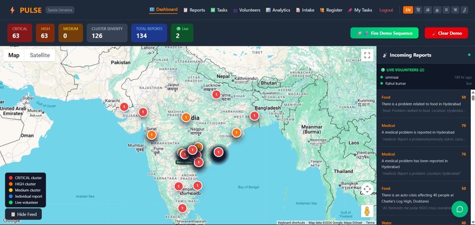The height and width of the screenshot is (225, 475).
Task: Click the orange marker near Surat
Action: [x=151, y=135]
